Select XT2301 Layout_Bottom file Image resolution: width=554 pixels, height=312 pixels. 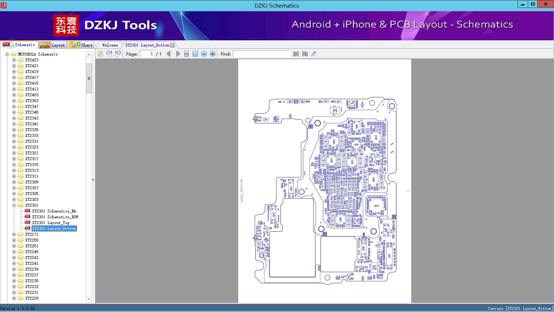(x=54, y=228)
